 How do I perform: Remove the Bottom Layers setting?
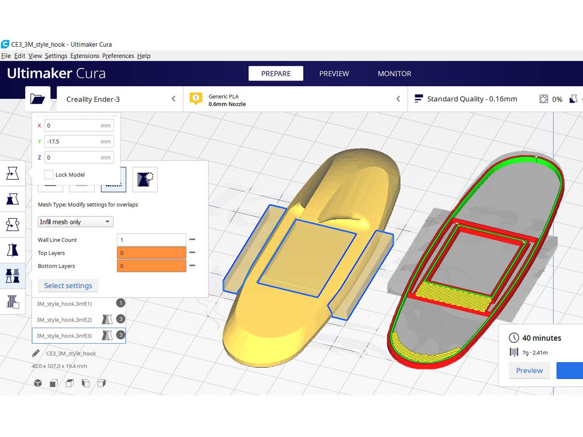192,266
